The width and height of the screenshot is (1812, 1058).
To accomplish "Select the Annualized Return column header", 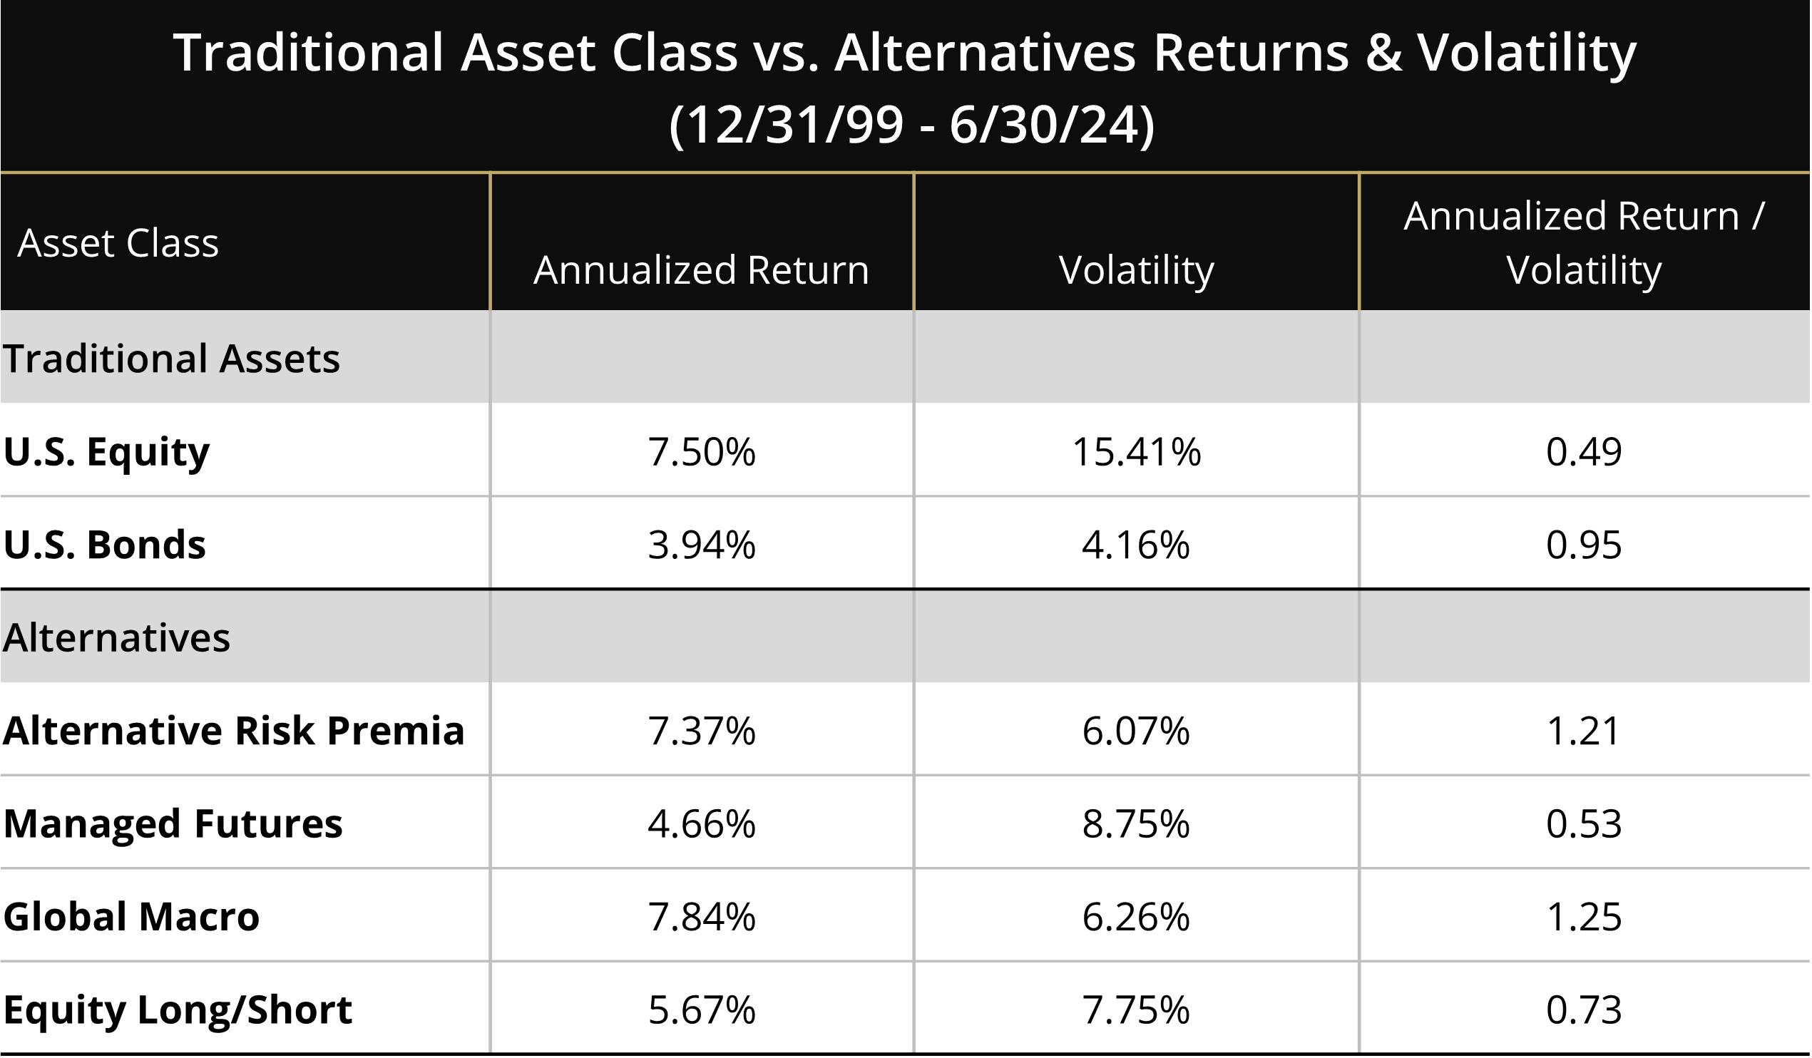I will point(702,270).
